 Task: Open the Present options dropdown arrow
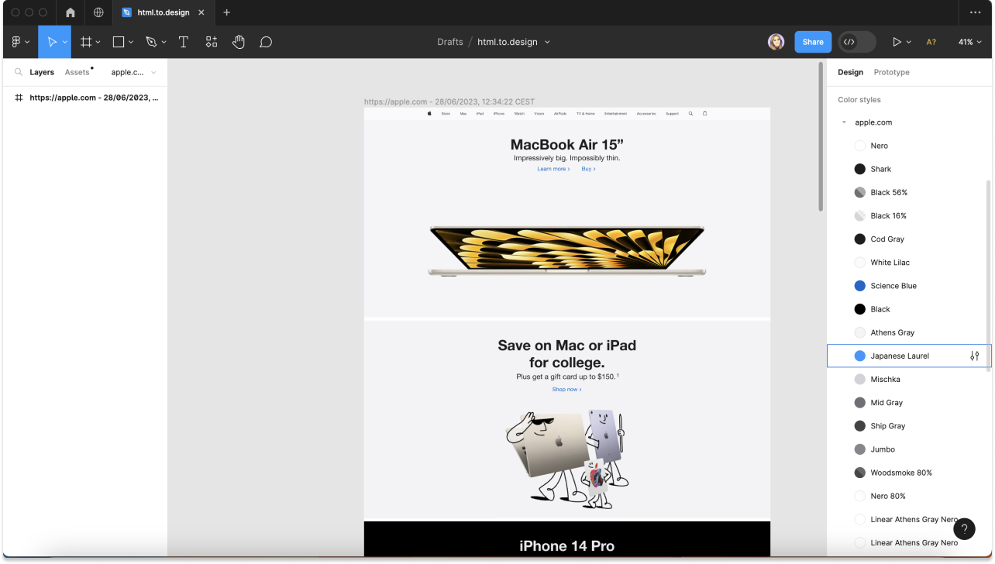908,42
